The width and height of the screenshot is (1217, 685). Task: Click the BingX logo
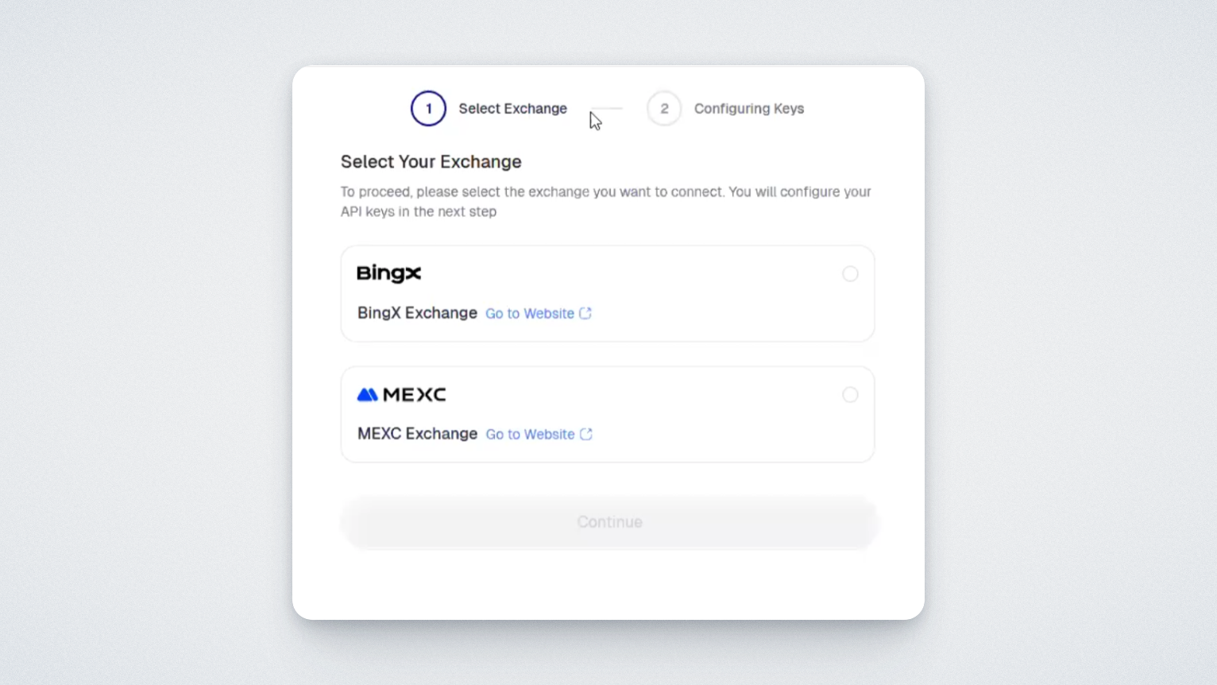click(388, 273)
